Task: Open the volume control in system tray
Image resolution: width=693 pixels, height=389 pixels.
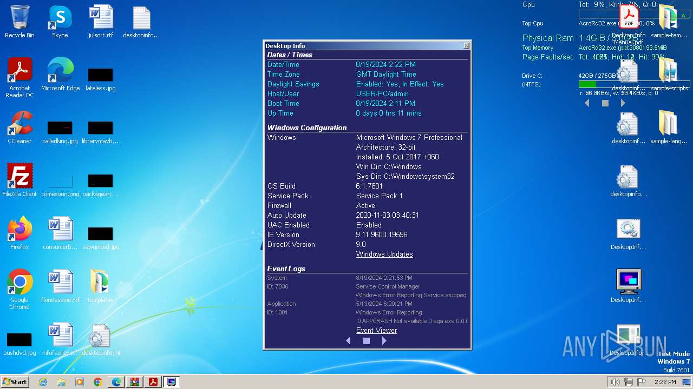Action: pyautogui.click(x=616, y=382)
